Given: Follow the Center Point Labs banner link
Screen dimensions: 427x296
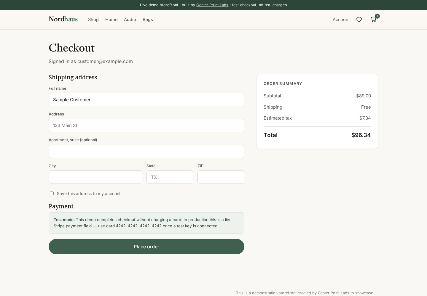Looking at the screenshot, I should pos(212,5).
